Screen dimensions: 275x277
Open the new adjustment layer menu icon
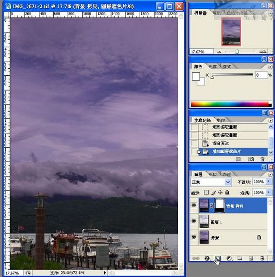click(x=229, y=258)
